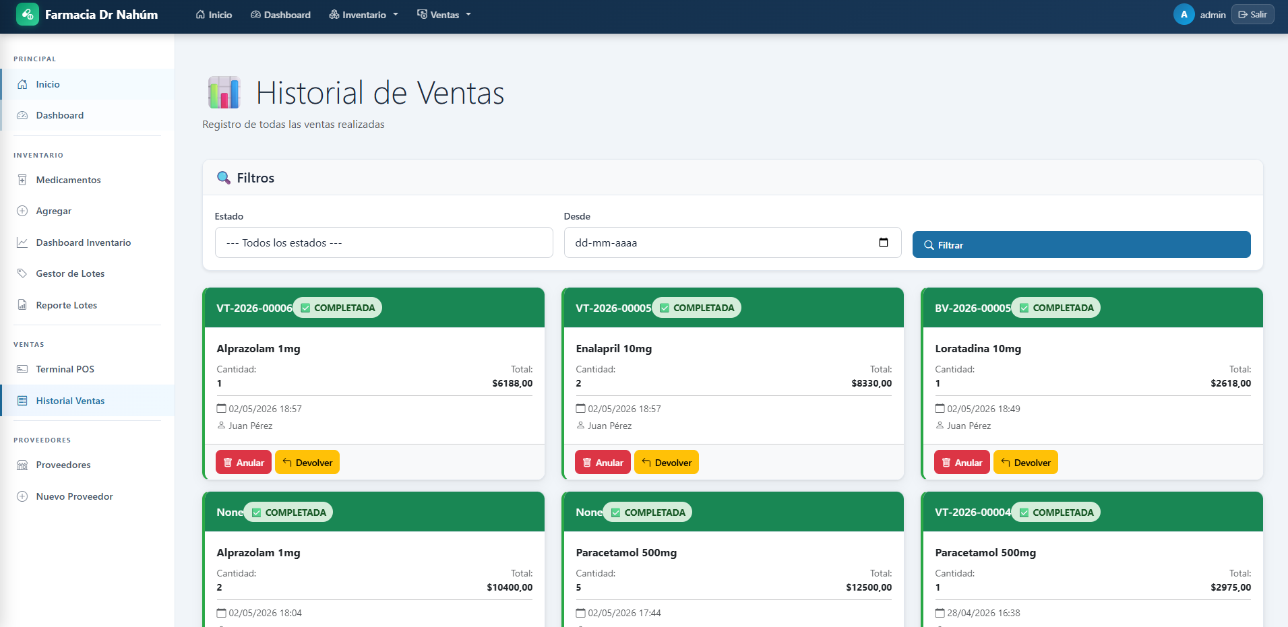Click total amount $2618,00
The height and width of the screenshot is (627, 1288).
click(1231, 383)
